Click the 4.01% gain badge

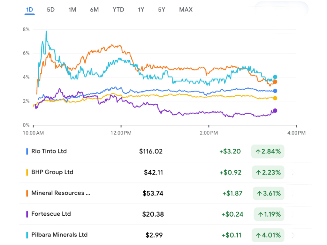pos(268,235)
